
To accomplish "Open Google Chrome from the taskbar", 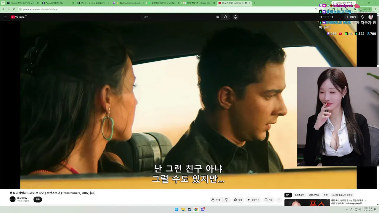I will [x=196, y=209].
